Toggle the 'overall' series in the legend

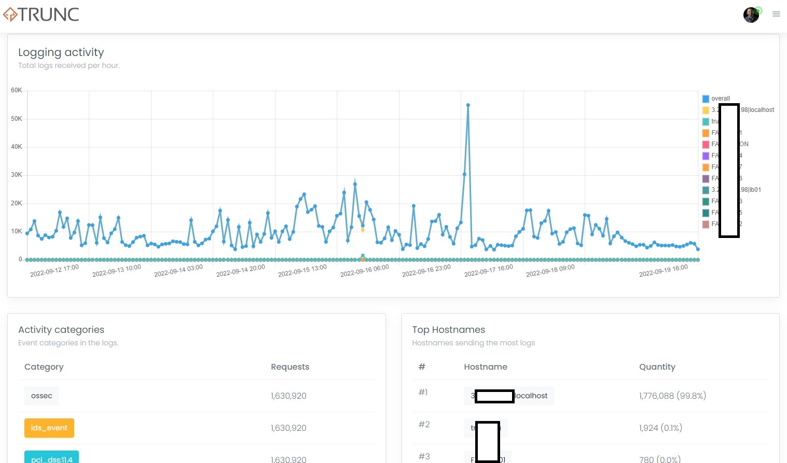coord(720,99)
